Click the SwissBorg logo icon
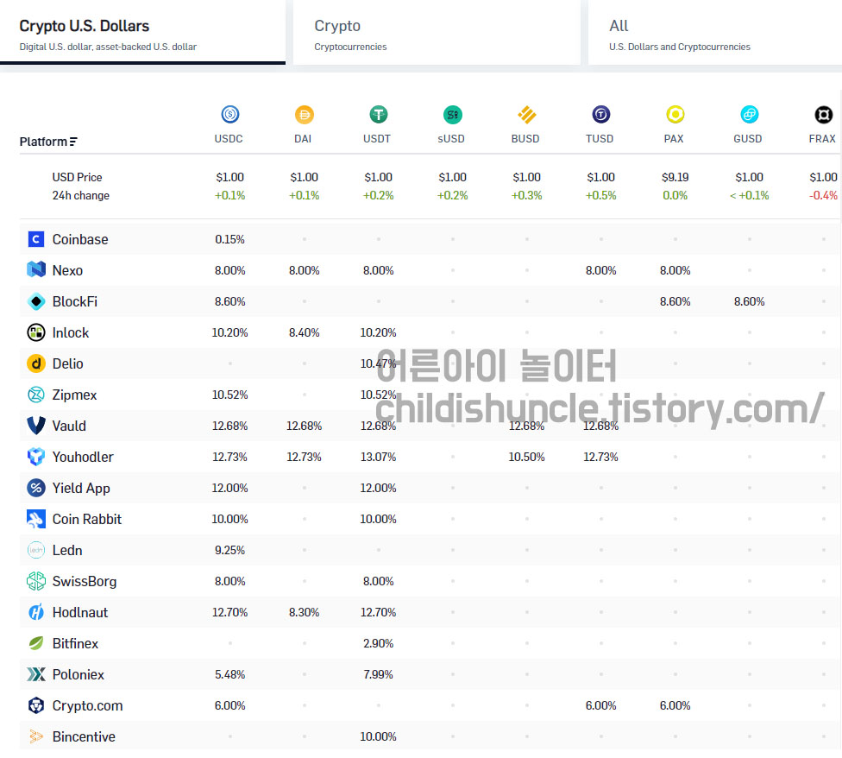842x758 pixels. point(36,581)
